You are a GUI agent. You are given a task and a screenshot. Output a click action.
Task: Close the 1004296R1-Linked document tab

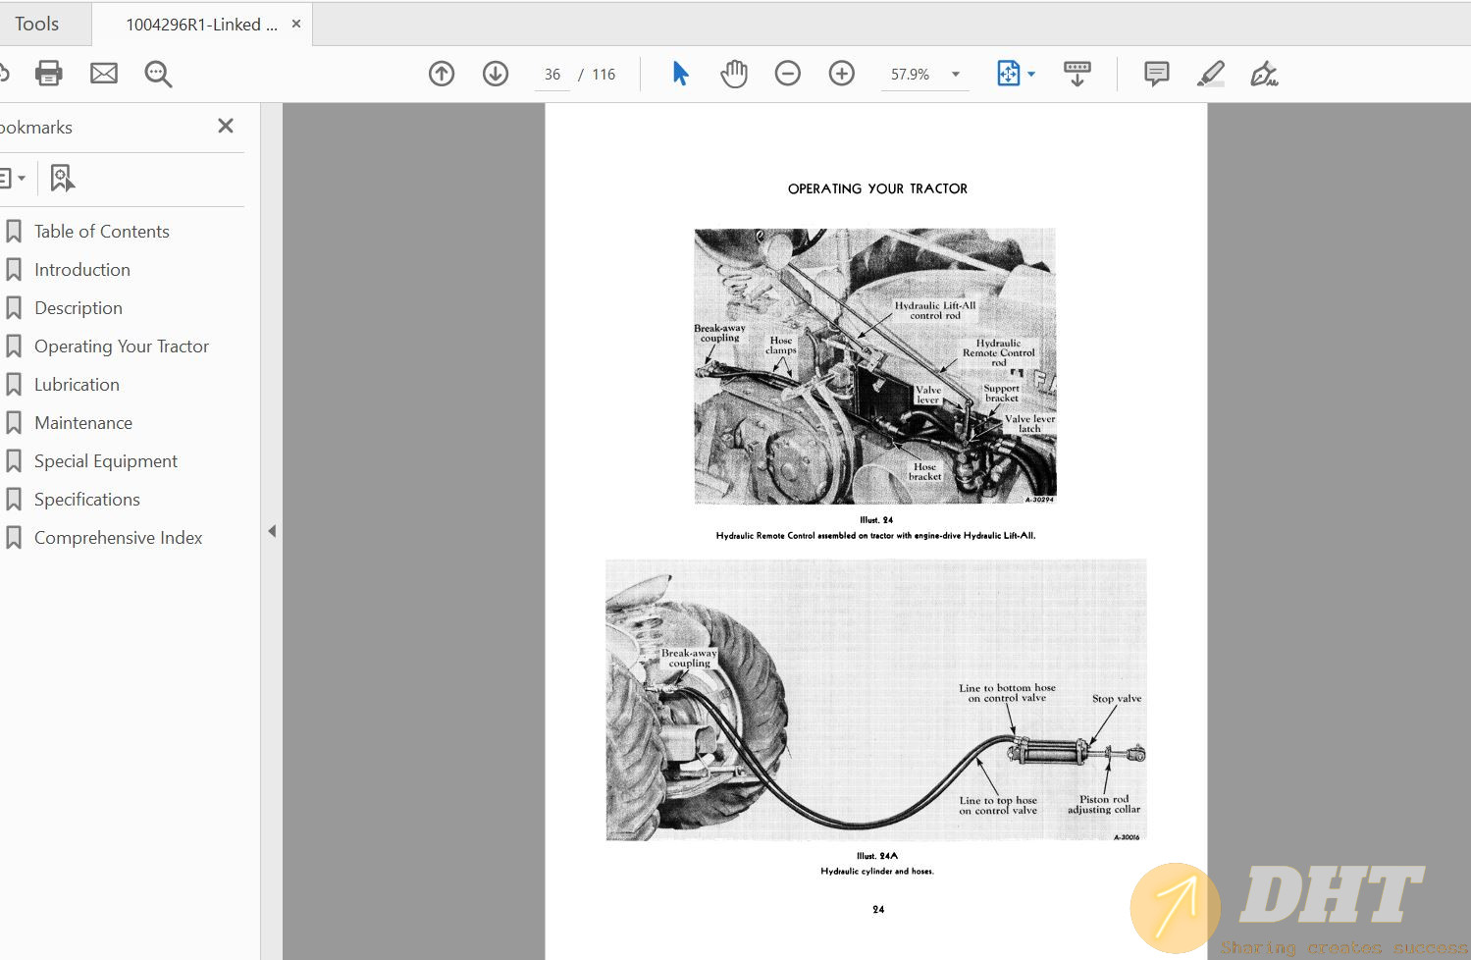tap(296, 24)
